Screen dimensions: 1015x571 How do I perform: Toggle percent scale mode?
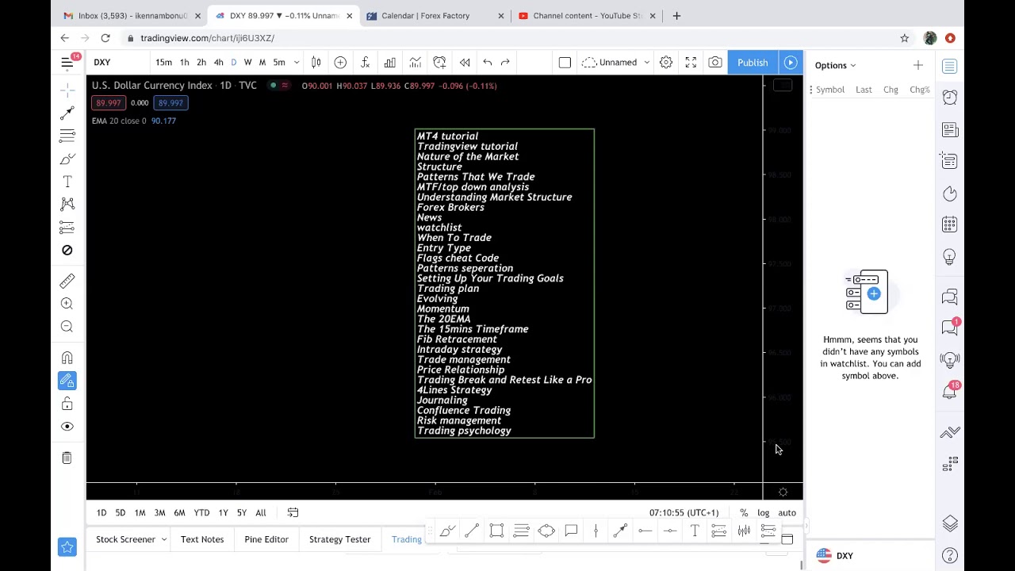click(x=744, y=513)
